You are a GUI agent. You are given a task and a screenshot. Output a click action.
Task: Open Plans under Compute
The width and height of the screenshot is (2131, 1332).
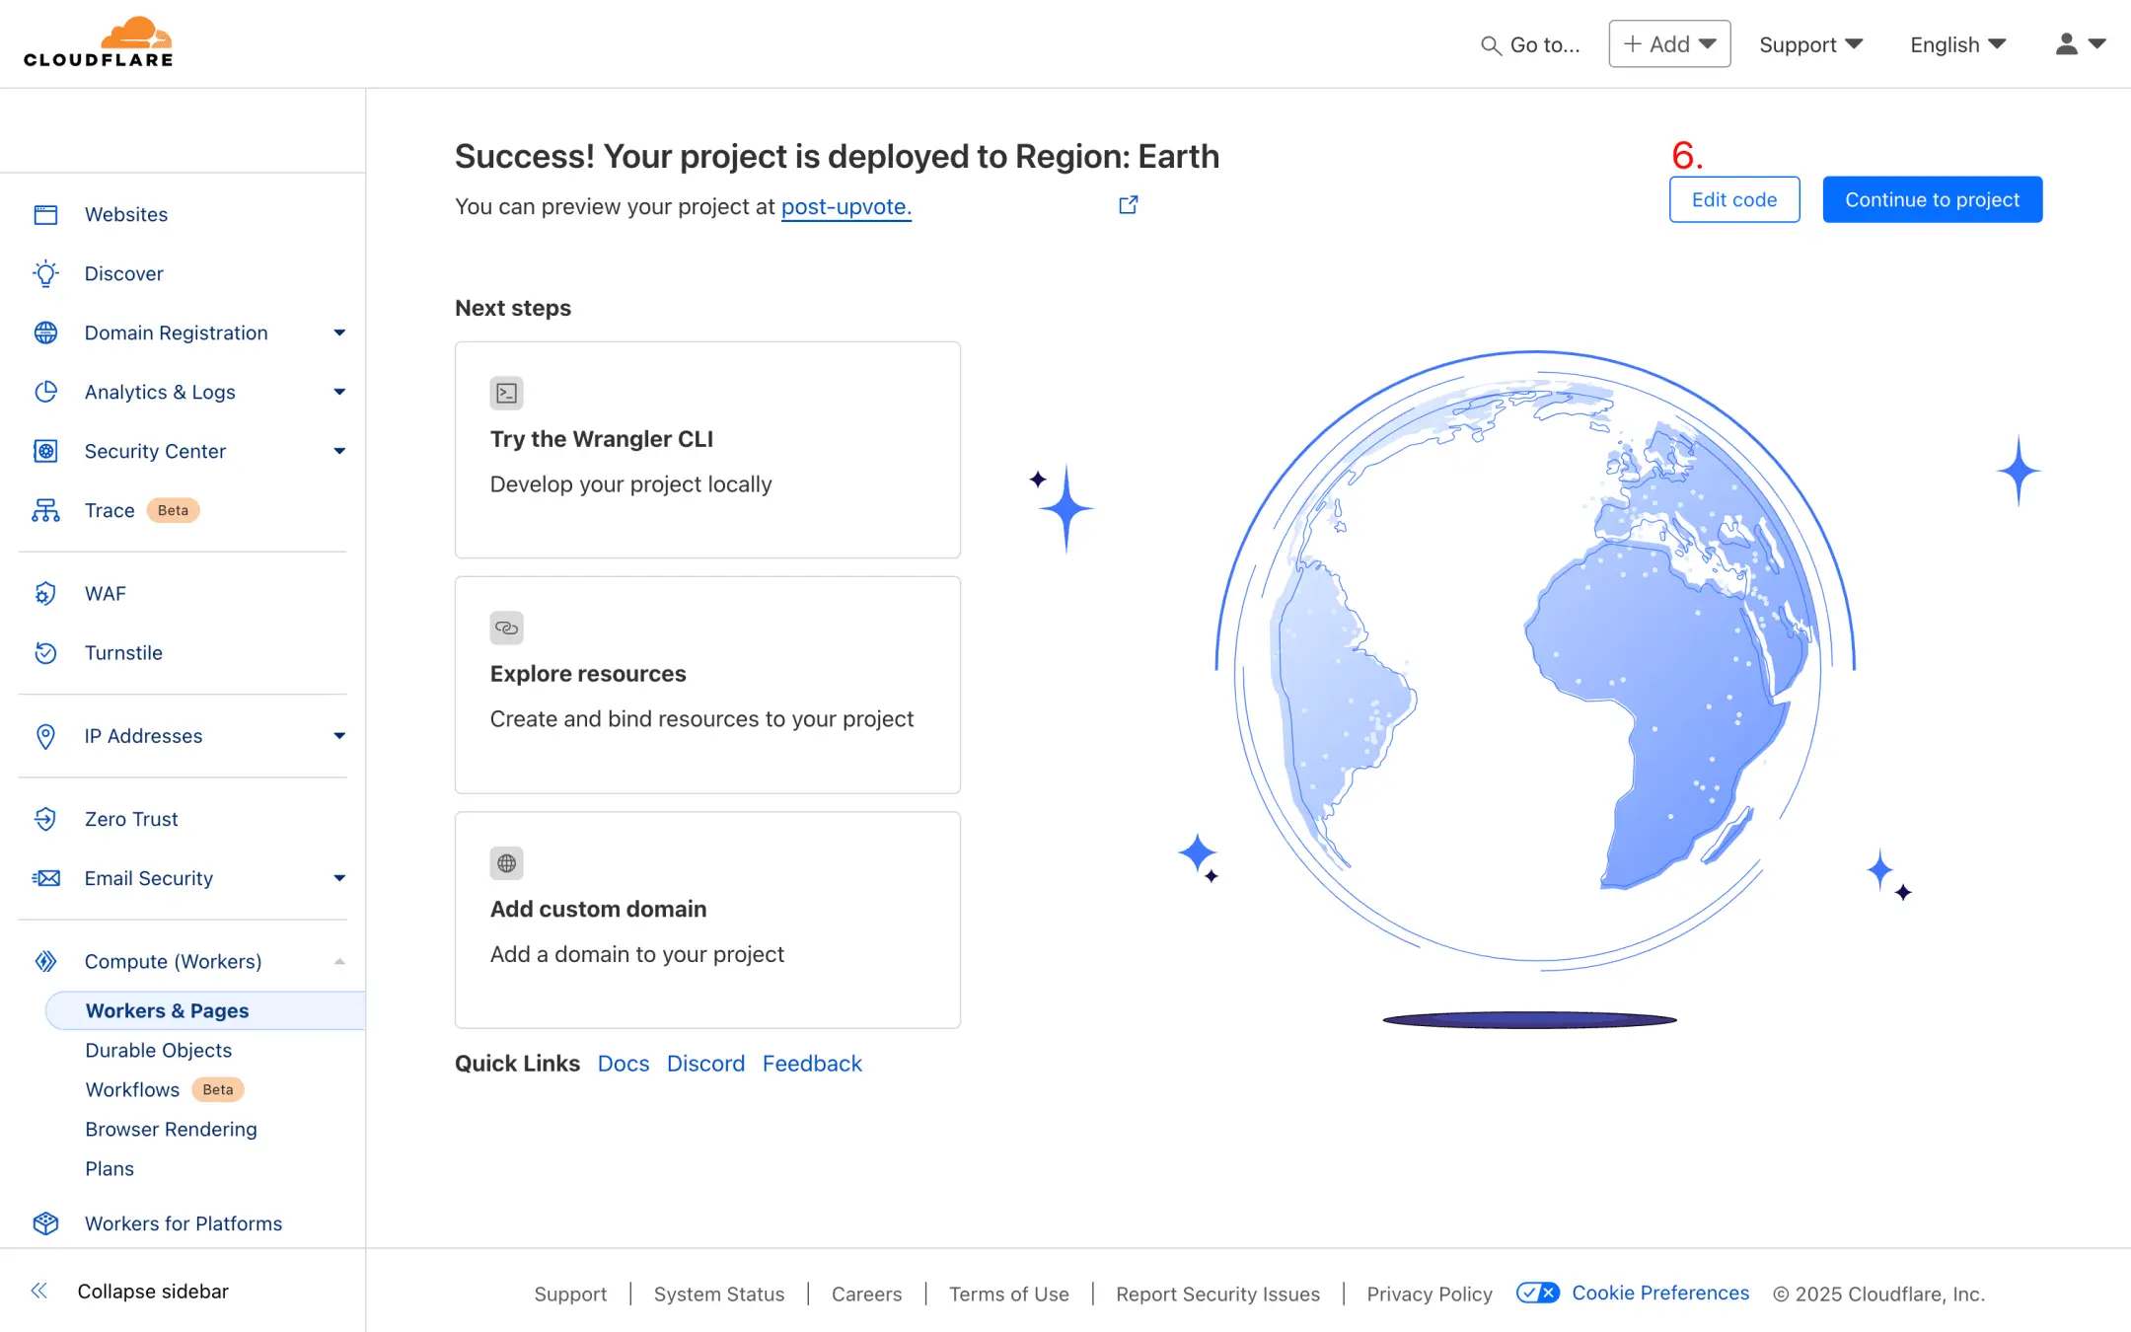click(110, 1168)
